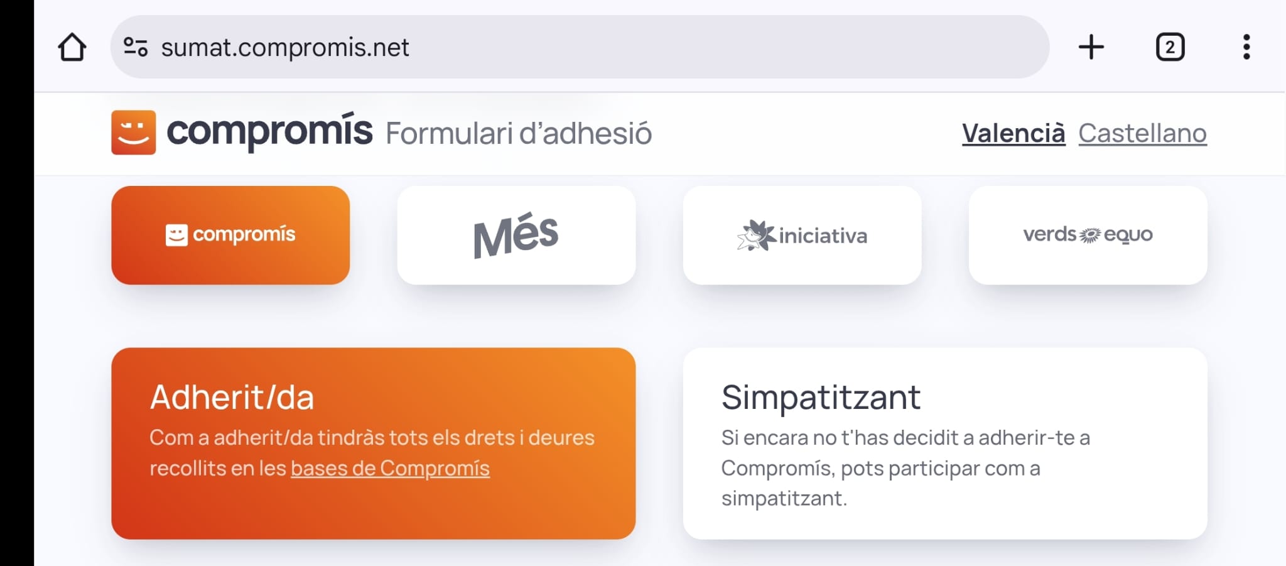
Task: Choose the Simpatitzant membership option
Action: (x=944, y=443)
